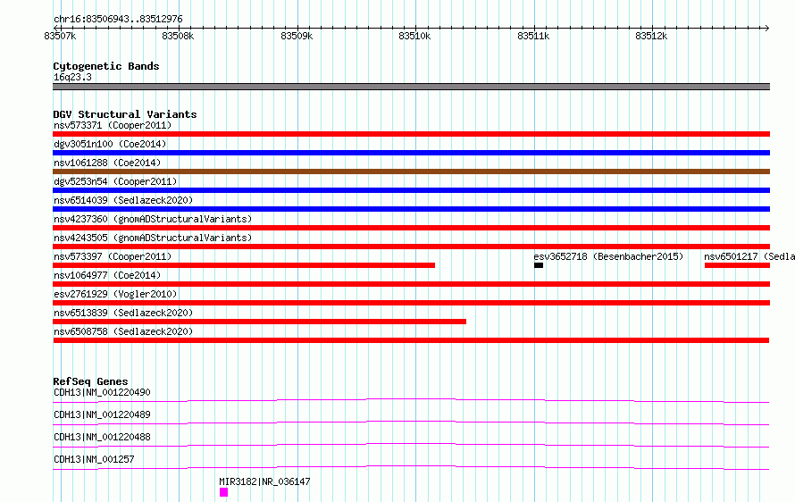Select CDH13|NM_001220489 gene label
Screen dimensions: 795x502
coord(102,414)
